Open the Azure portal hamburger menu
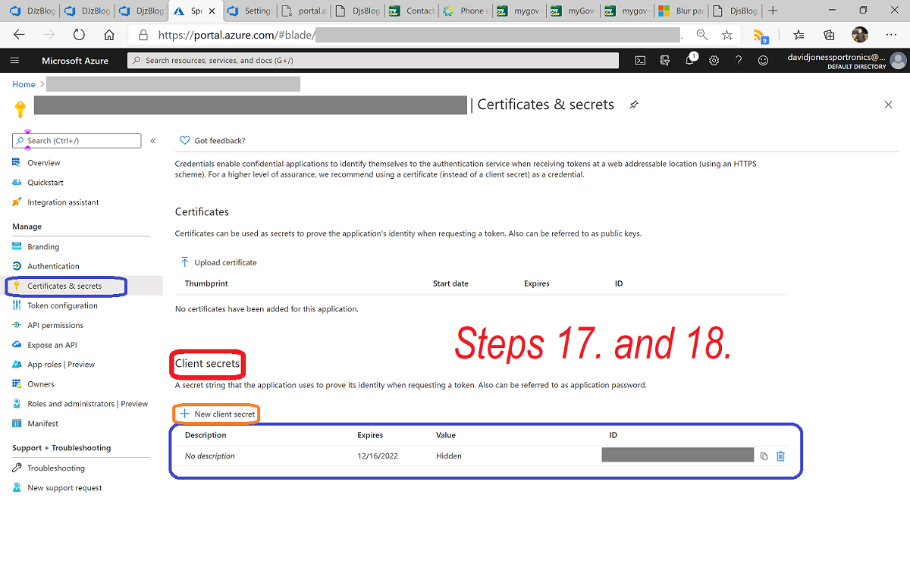Image resolution: width=910 pixels, height=579 pixels. click(x=14, y=61)
